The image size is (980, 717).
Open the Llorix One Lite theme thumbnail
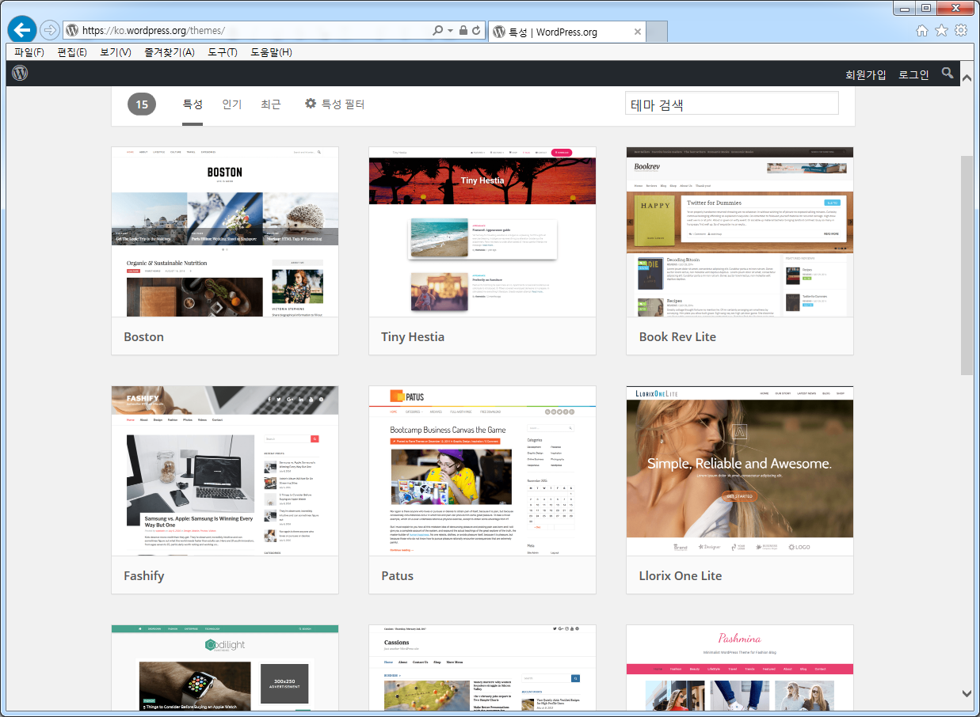pyautogui.click(x=740, y=471)
